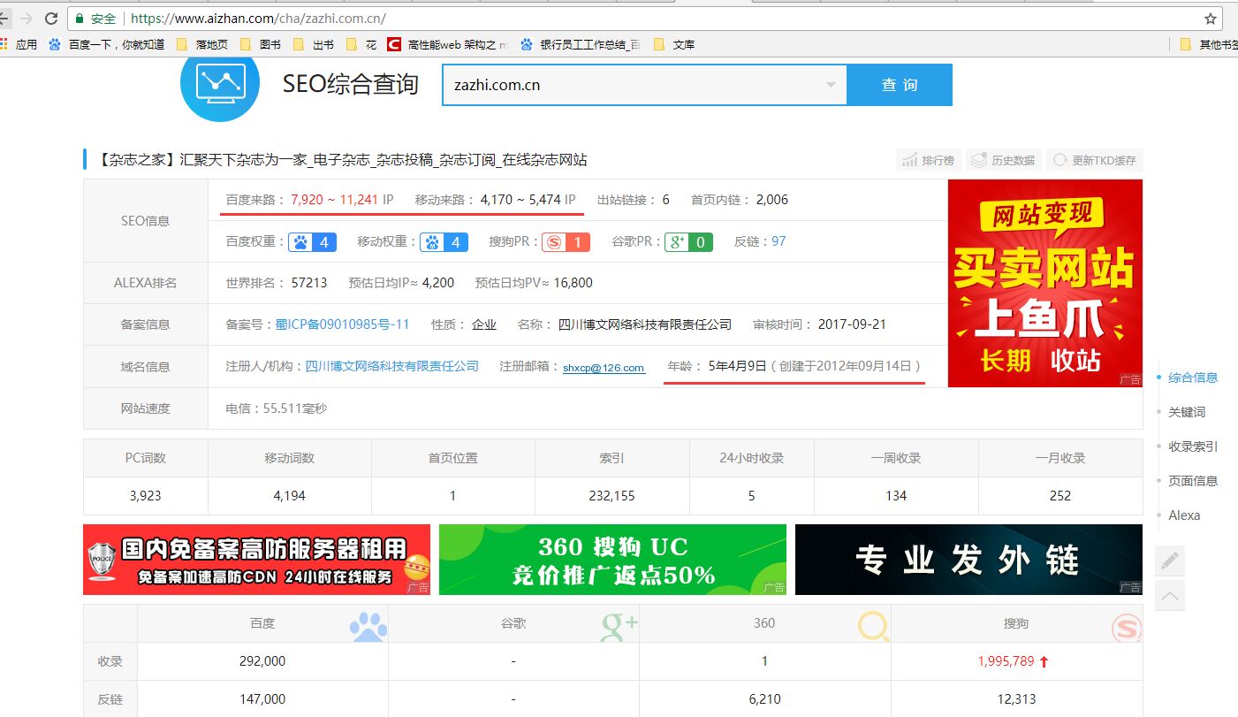Click the 搜狗PR badge value 1
Screen dimensions: 1238x717
[566, 241]
